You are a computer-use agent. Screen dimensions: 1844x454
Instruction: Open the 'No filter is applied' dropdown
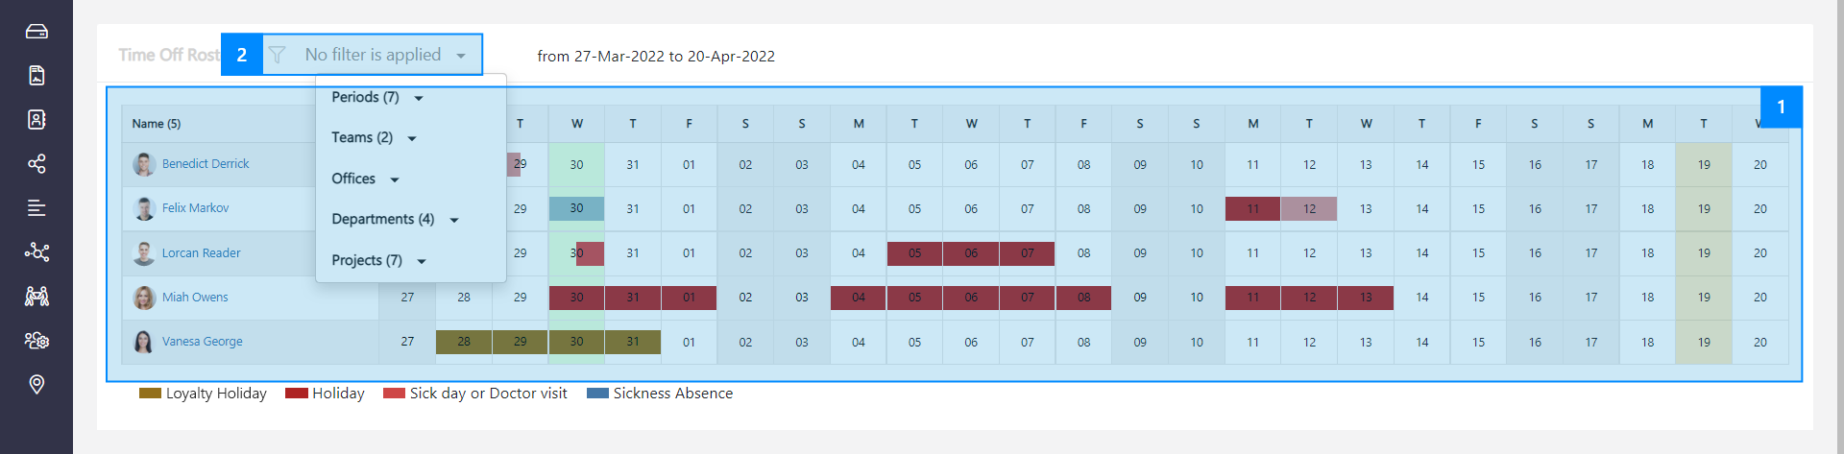[385, 55]
